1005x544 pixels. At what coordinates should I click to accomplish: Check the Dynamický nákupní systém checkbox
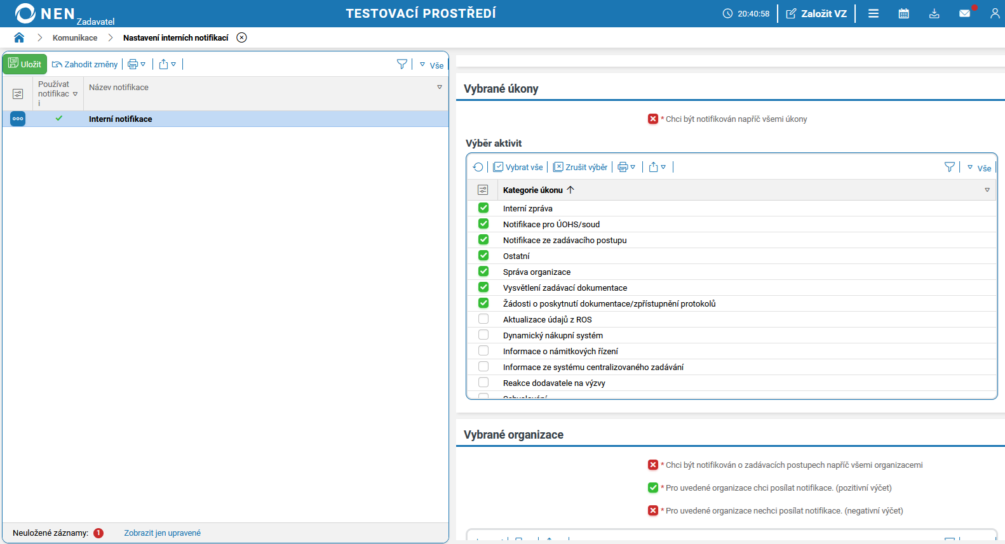pos(483,335)
